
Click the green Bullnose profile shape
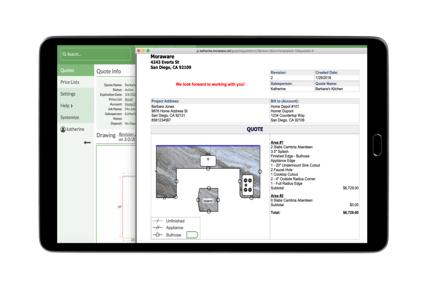pos(192,235)
